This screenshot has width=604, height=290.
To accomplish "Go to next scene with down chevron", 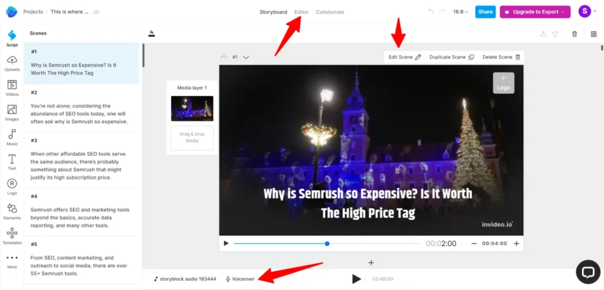I will 246,57.
